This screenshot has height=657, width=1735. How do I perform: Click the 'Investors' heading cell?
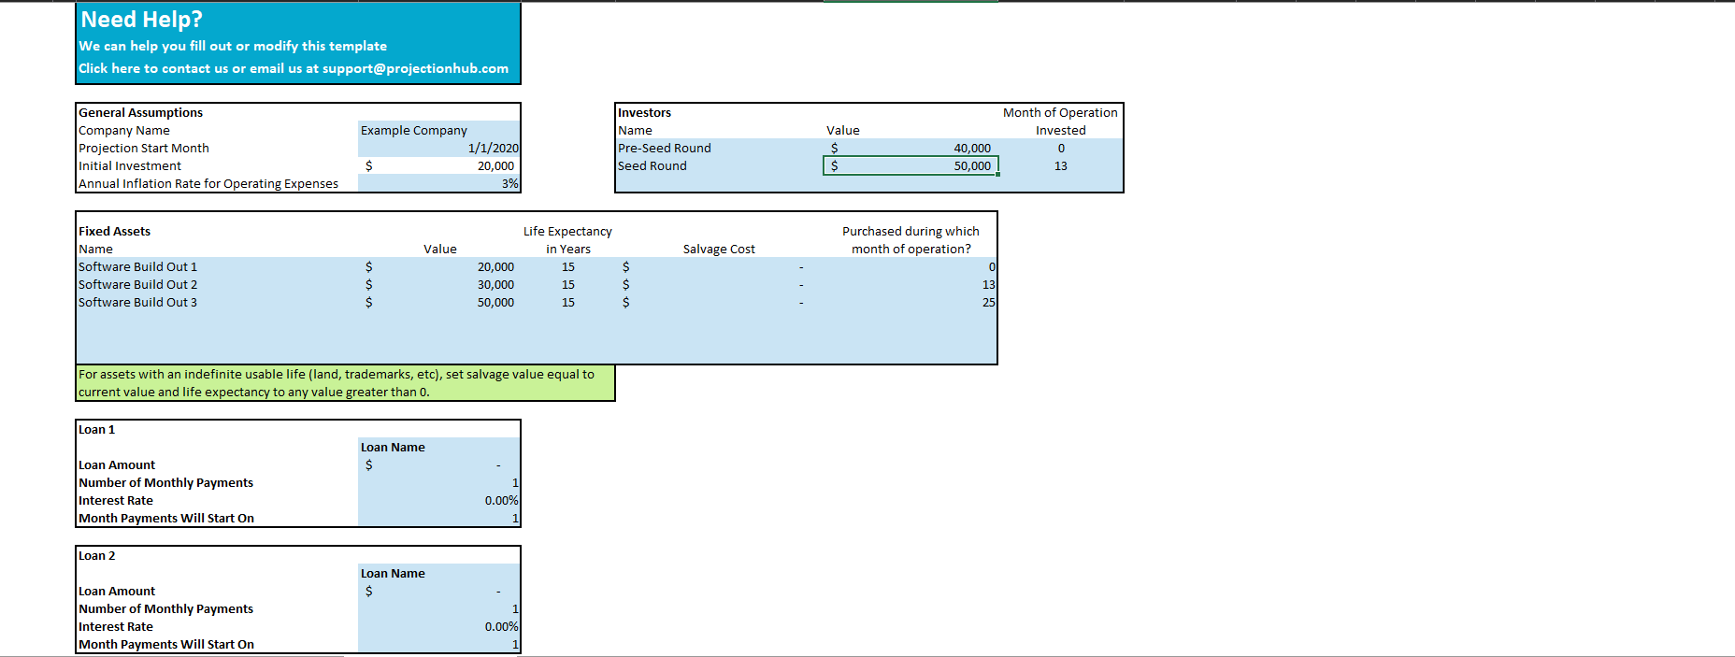[x=644, y=112]
